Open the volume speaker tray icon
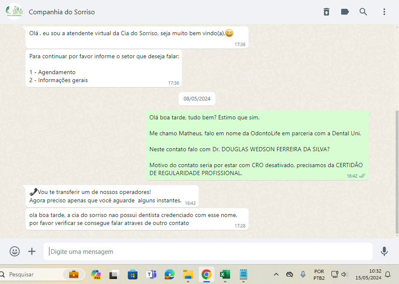The height and width of the screenshot is (284, 399). tap(345, 274)
